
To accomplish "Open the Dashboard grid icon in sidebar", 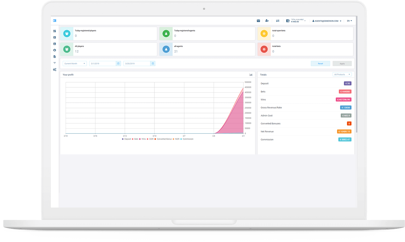I will [55, 31].
